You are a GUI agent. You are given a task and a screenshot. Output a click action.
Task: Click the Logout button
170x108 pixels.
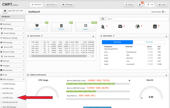tap(162, 5)
